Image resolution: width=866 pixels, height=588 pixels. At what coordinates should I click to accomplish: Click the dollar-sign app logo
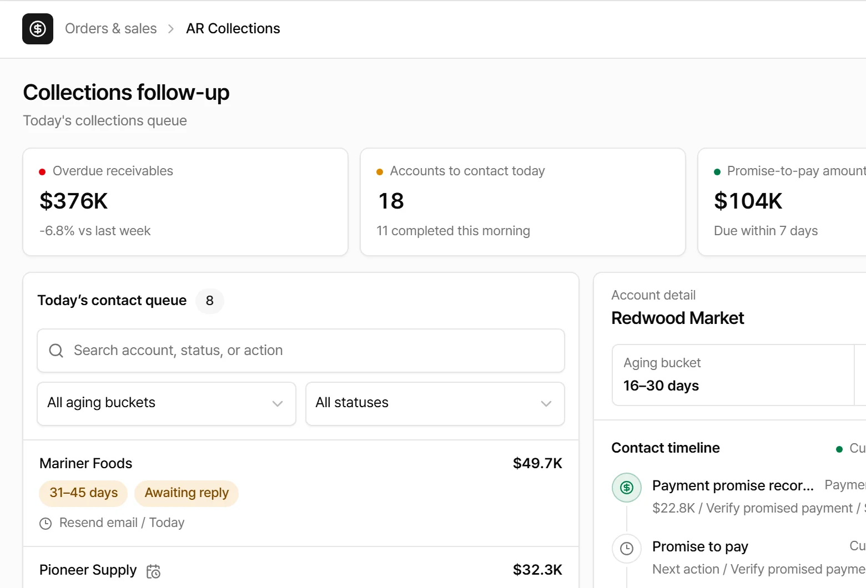tap(38, 29)
